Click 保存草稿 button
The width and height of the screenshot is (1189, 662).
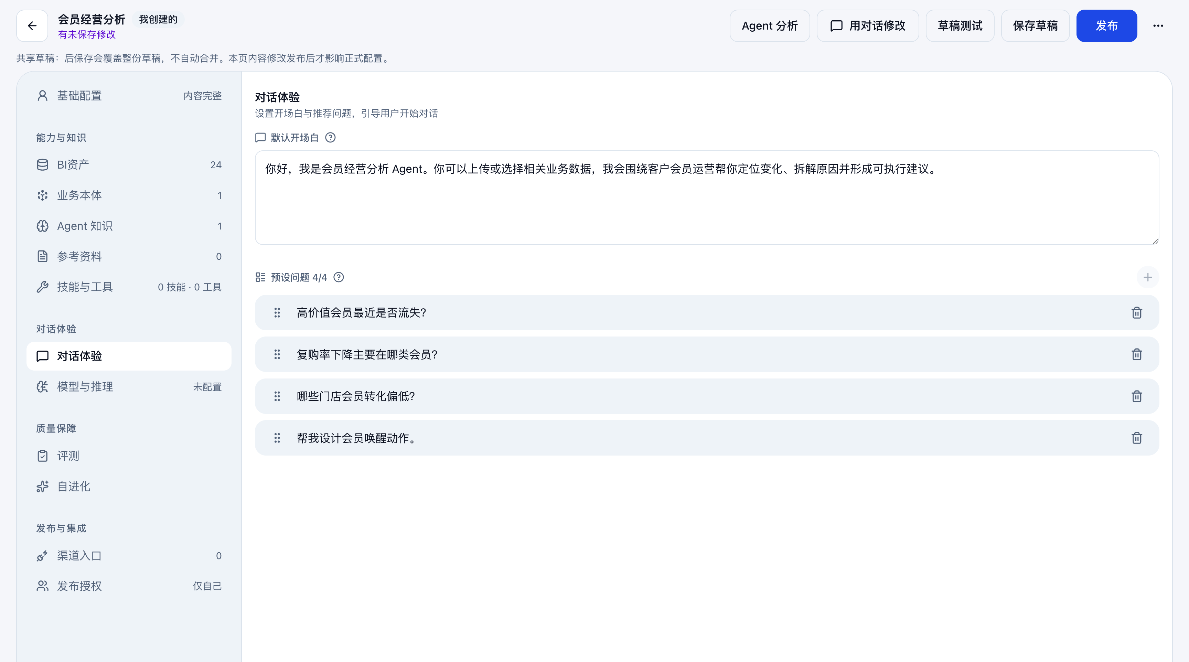(1035, 26)
